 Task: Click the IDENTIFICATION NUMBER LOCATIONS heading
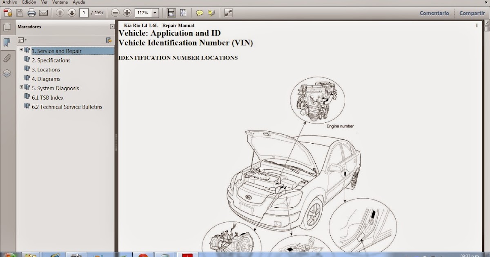(178, 58)
